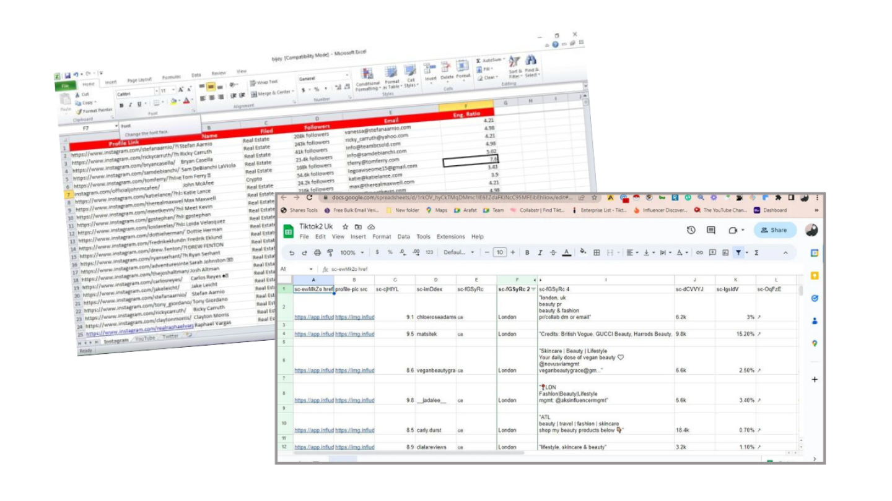892x501 pixels.
Task: Open Google Keep side panel icon
Action: pos(815,275)
